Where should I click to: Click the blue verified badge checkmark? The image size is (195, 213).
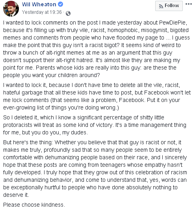pos(60,4)
